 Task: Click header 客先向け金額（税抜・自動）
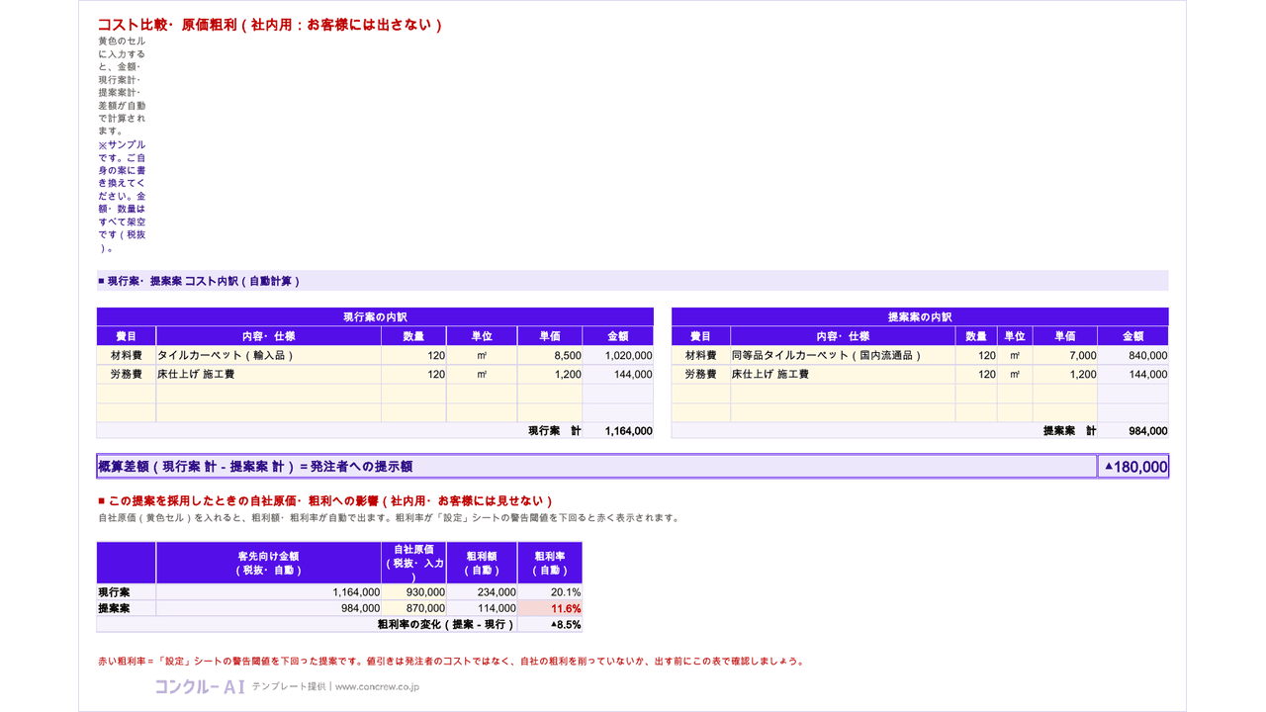click(268, 563)
